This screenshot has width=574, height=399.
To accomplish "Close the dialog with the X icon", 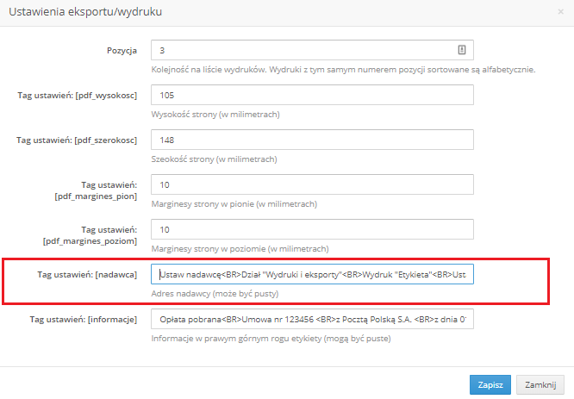I will click(560, 12).
